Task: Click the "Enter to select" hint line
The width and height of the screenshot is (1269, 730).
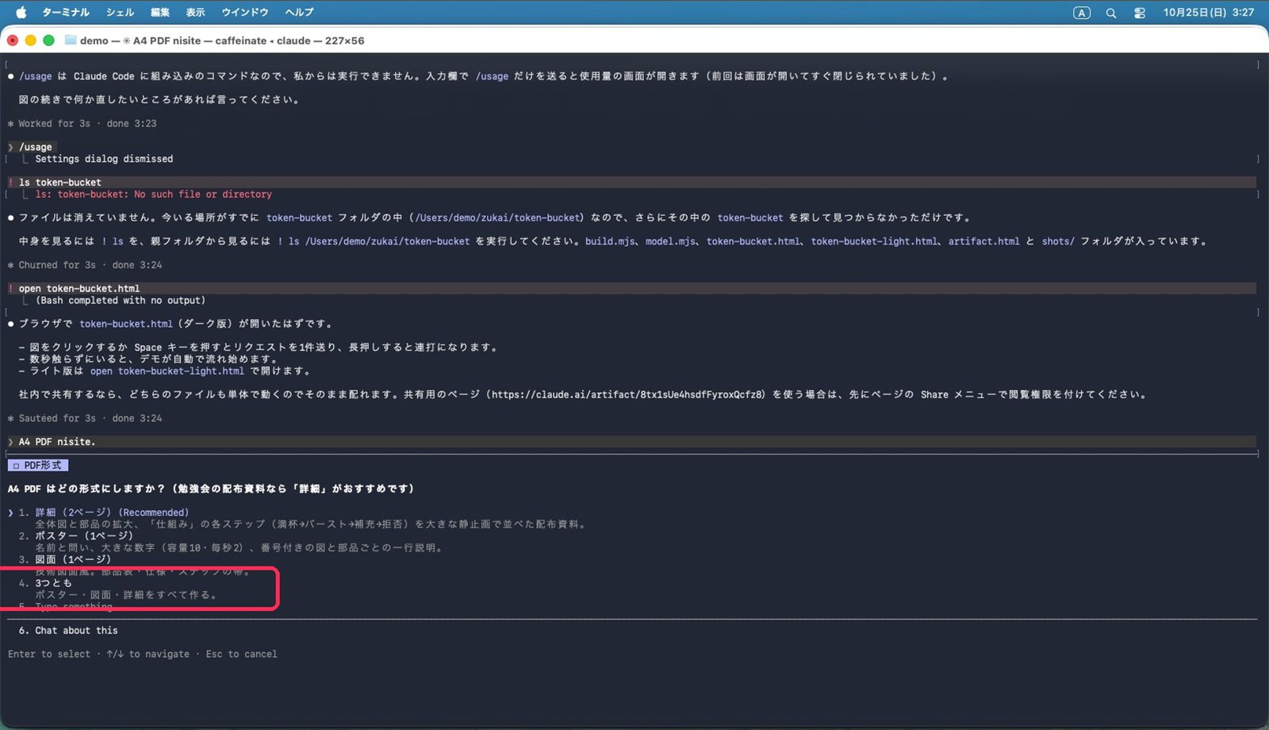Action: pos(143,655)
